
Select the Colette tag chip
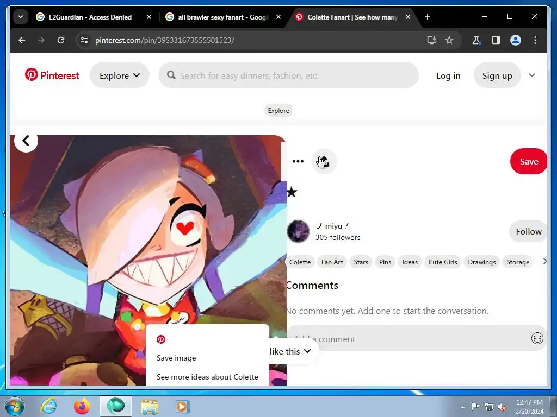[300, 262]
